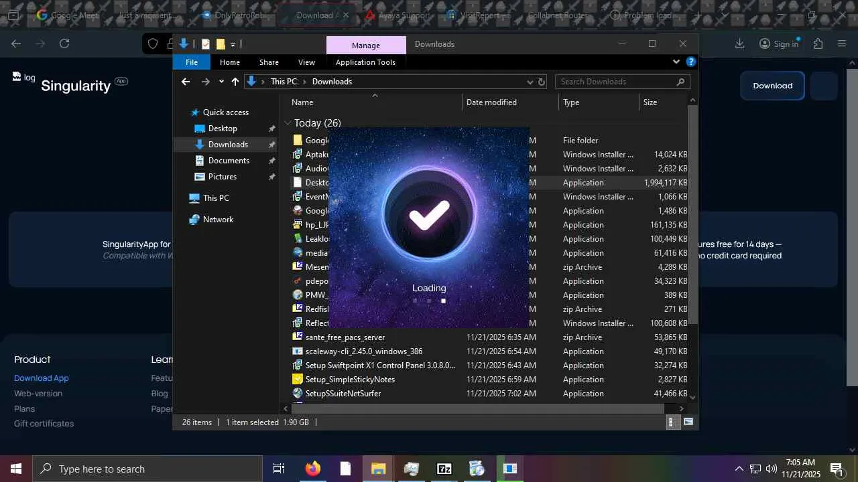Open Desktop in the navigation pane
Screen dimensions: 858x482
(223, 129)
